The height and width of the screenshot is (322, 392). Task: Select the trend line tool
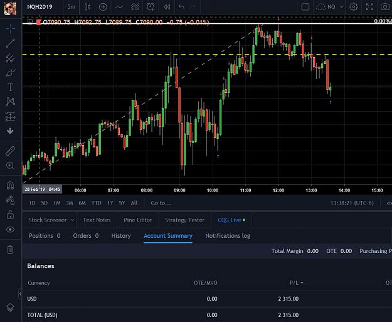[10, 43]
